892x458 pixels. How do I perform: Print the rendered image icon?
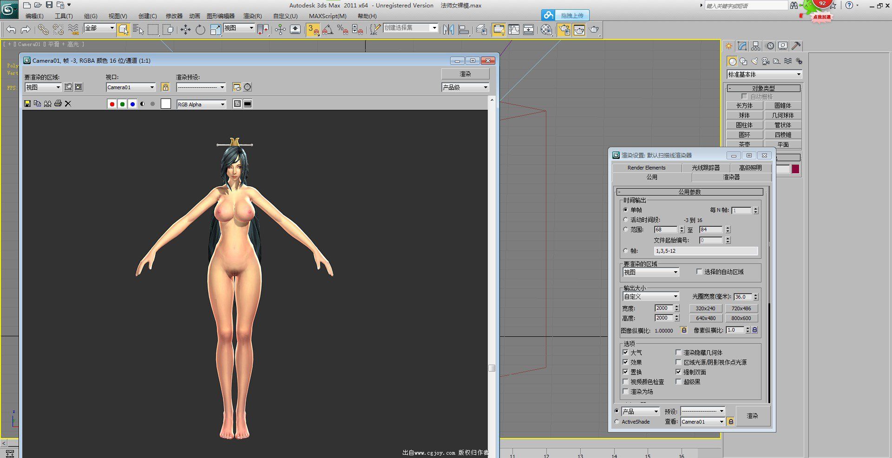pos(58,104)
